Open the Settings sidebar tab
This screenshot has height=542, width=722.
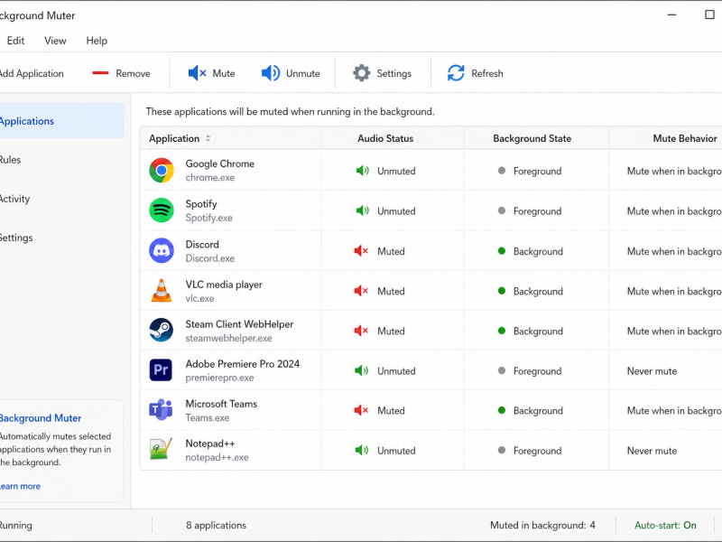pyautogui.click(x=61, y=238)
